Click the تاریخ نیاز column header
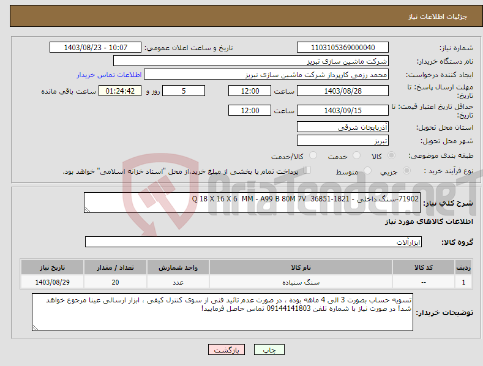This screenshot has width=483, height=366. click(53, 267)
